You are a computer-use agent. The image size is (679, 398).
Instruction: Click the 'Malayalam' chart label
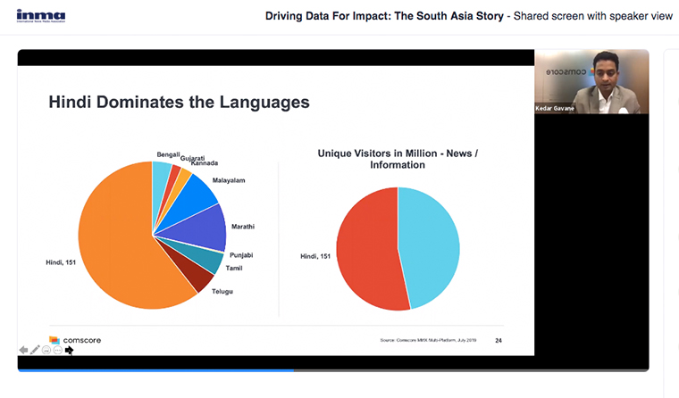229,180
